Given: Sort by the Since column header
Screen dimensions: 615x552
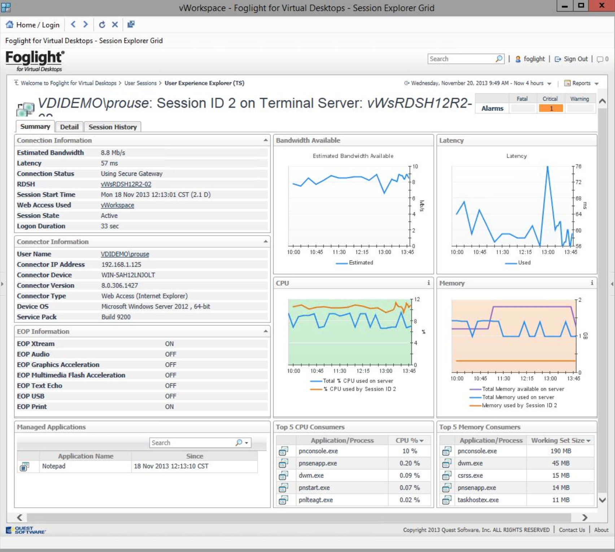Looking at the screenshot, I should [x=195, y=456].
